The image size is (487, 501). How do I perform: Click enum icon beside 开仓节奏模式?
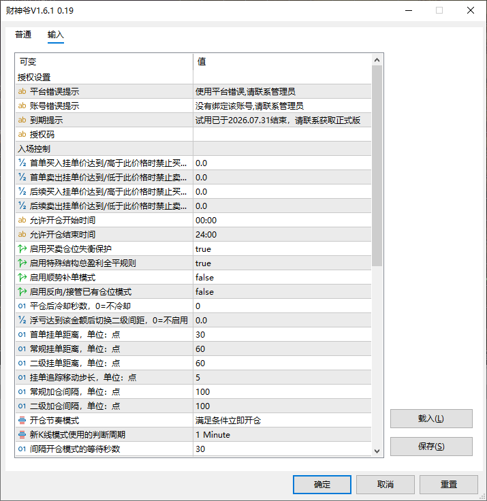22,420
